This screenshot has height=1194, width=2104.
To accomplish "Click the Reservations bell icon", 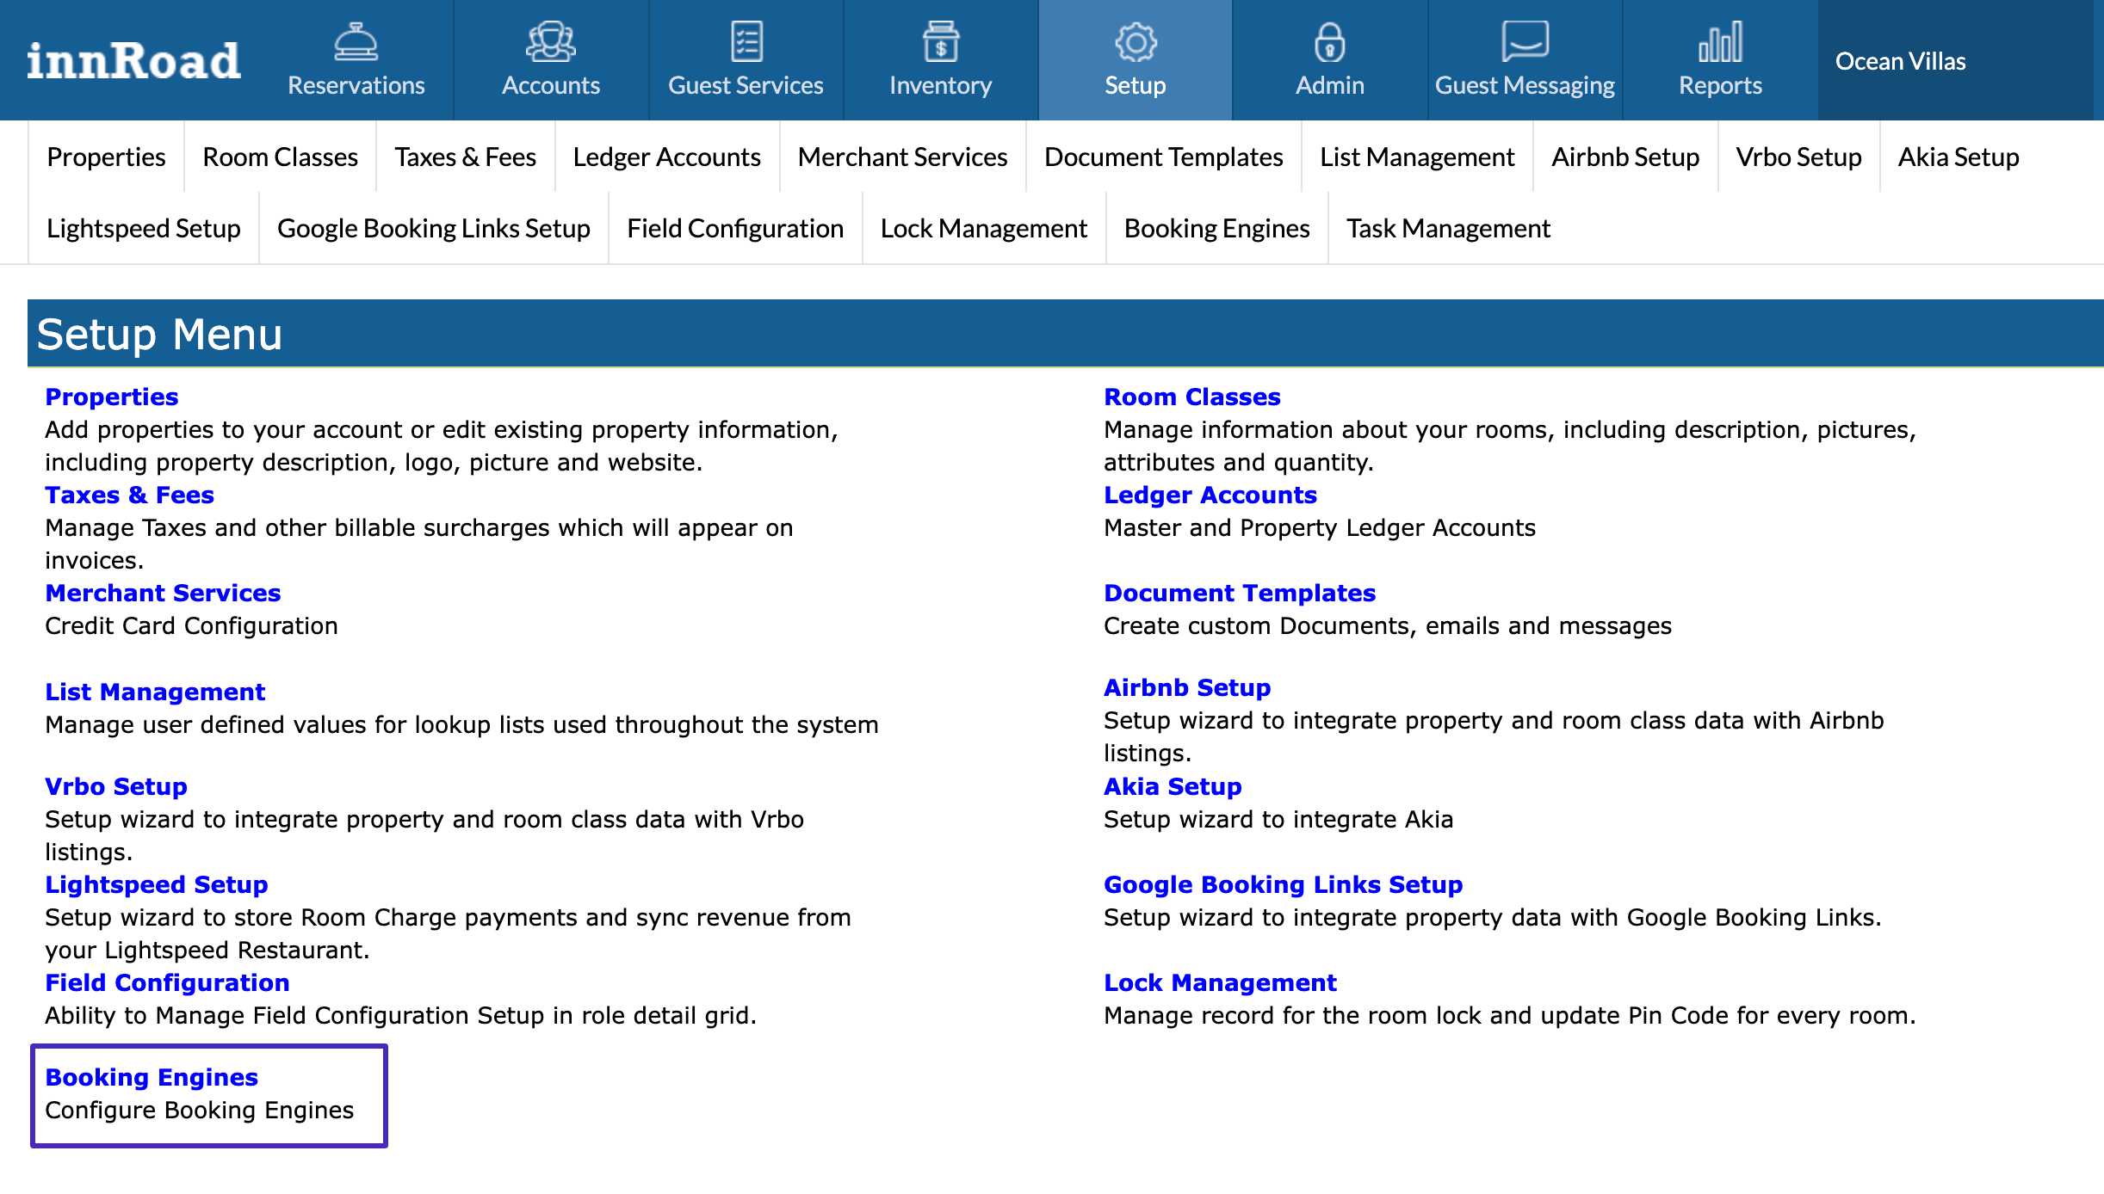I will tap(356, 42).
